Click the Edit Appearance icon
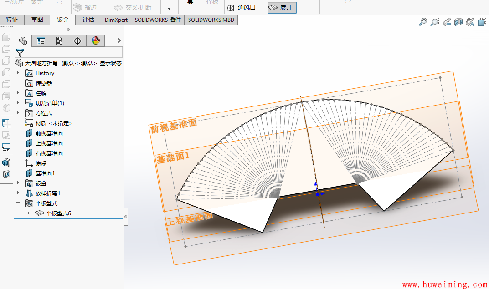Viewport: 489px width, 289px height. [x=470, y=21]
